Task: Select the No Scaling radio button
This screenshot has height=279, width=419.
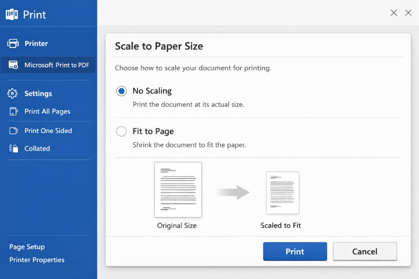Action: point(121,91)
